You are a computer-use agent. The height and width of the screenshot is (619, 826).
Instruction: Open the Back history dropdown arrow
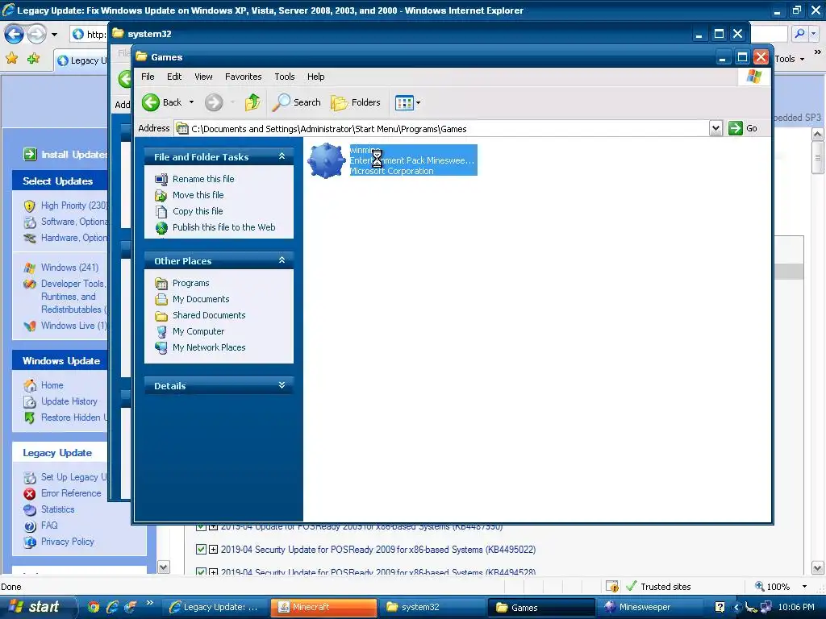[191, 102]
